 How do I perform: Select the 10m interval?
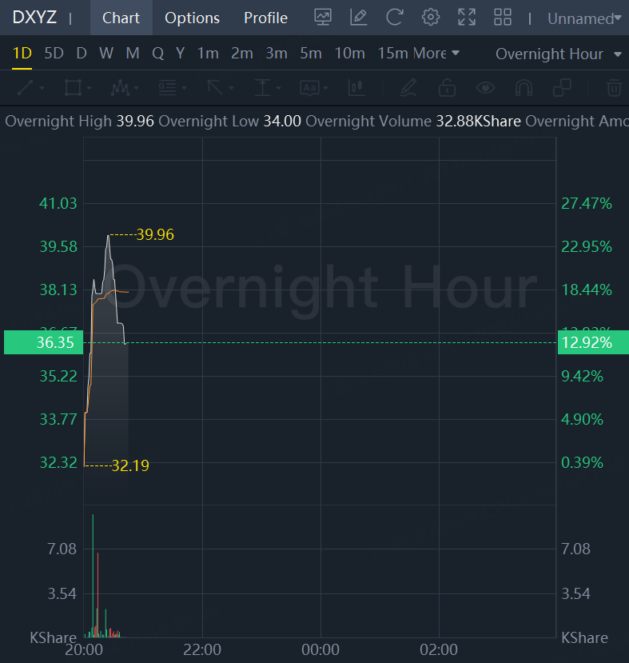tap(350, 54)
